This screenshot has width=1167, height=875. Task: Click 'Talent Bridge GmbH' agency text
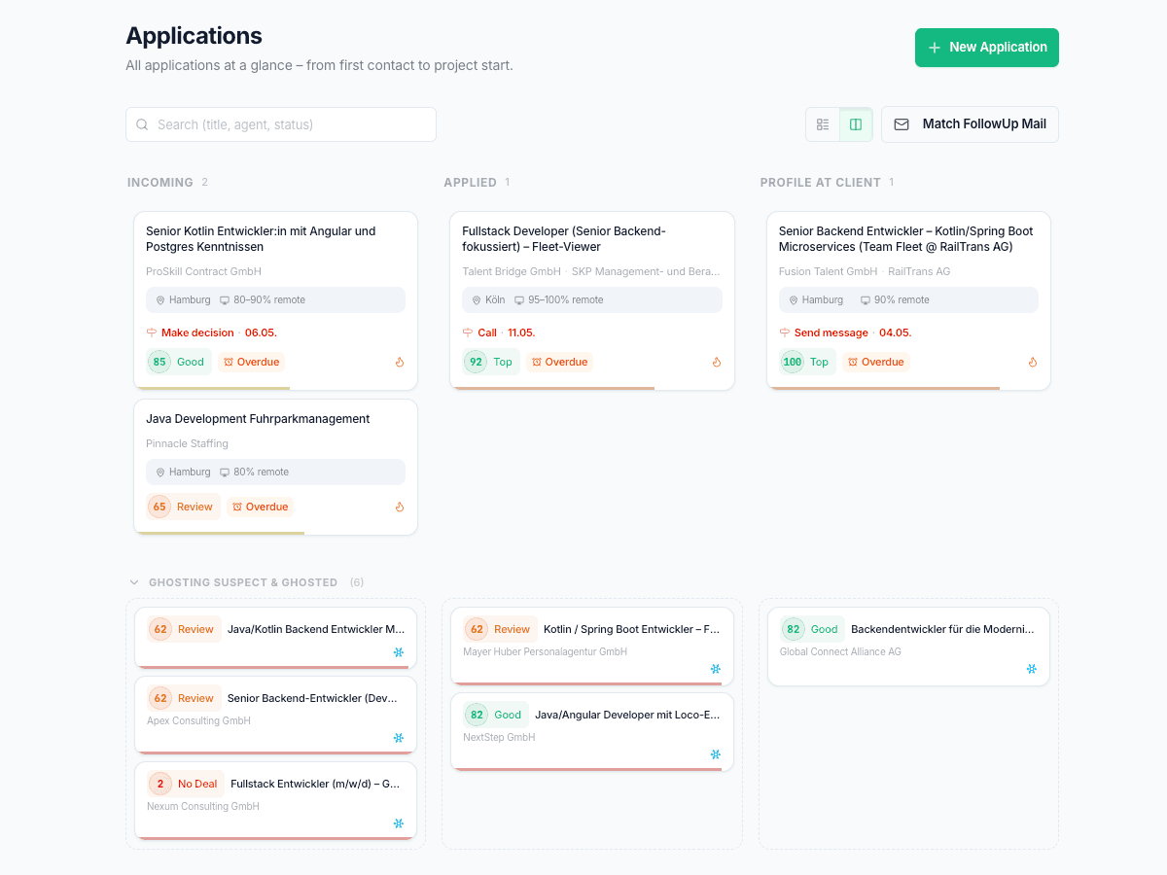coord(512,271)
